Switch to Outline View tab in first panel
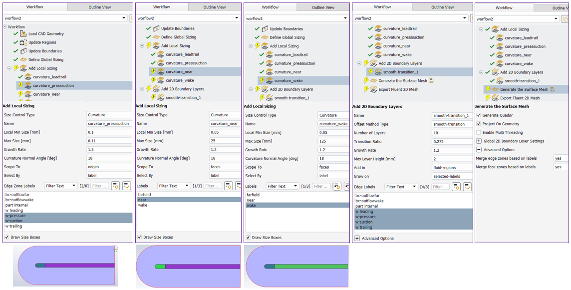Image resolution: width=571 pixels, height=290 pixels. tap(100, 7)
